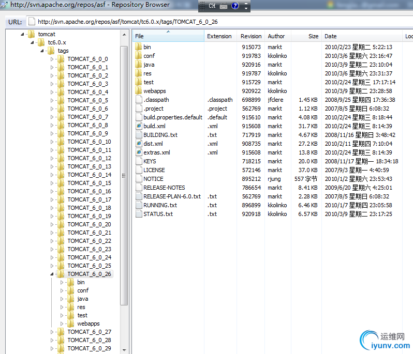Click author jfclere in .classpath row
This screenshot has height=354, width=413.
pos(275,100)
